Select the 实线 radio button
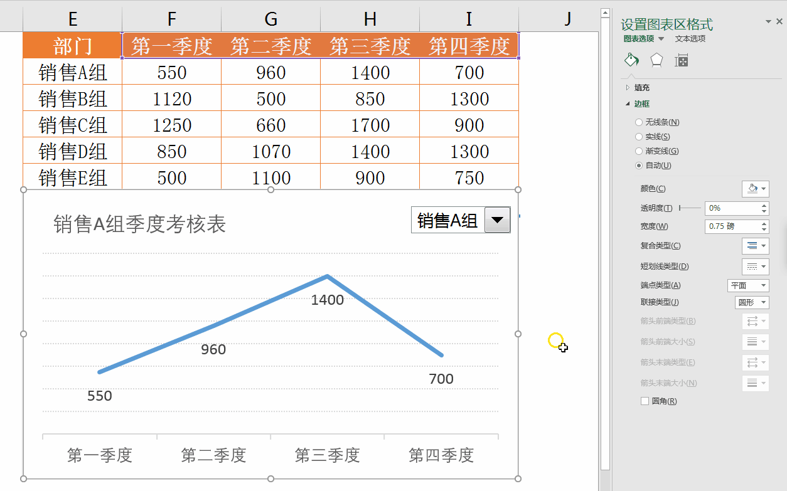The width and height of the screenshot is (787, 491). point(639,137)
